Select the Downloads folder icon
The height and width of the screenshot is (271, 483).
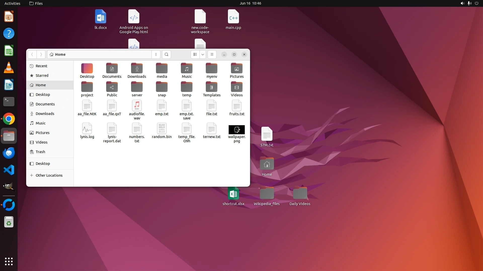137,69
